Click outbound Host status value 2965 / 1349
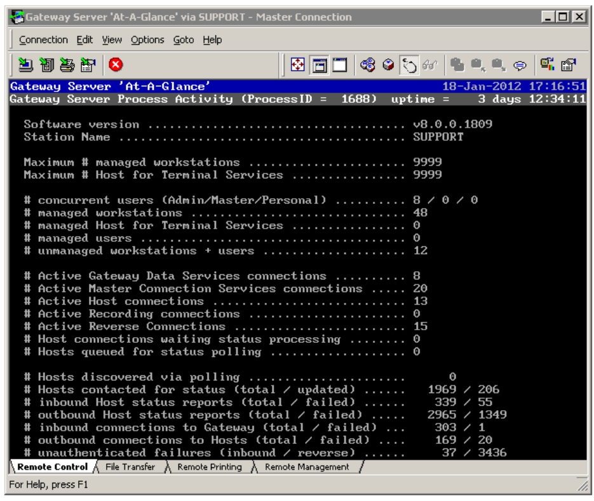The width and height of the screenshot is (594, 501). [x=467, y=415]
